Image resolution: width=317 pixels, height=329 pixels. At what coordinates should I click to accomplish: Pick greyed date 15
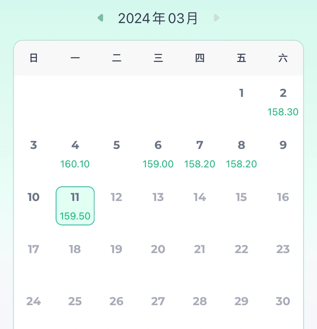241,197
